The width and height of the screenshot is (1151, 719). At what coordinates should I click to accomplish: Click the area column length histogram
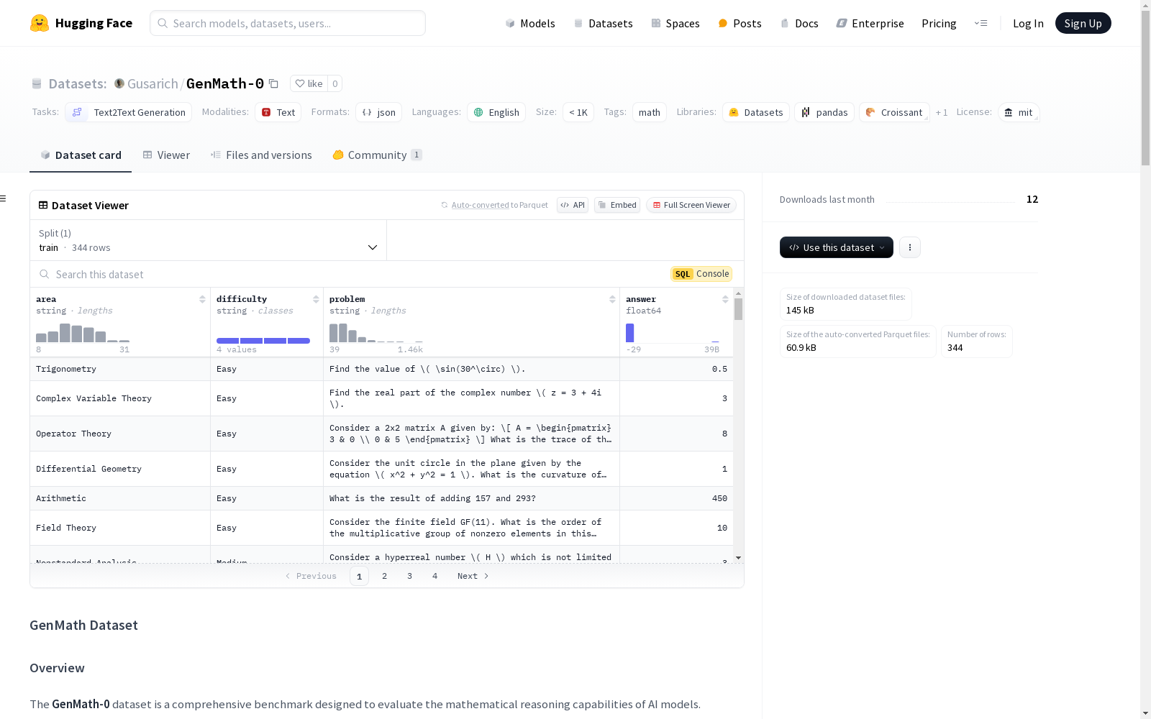83,333
